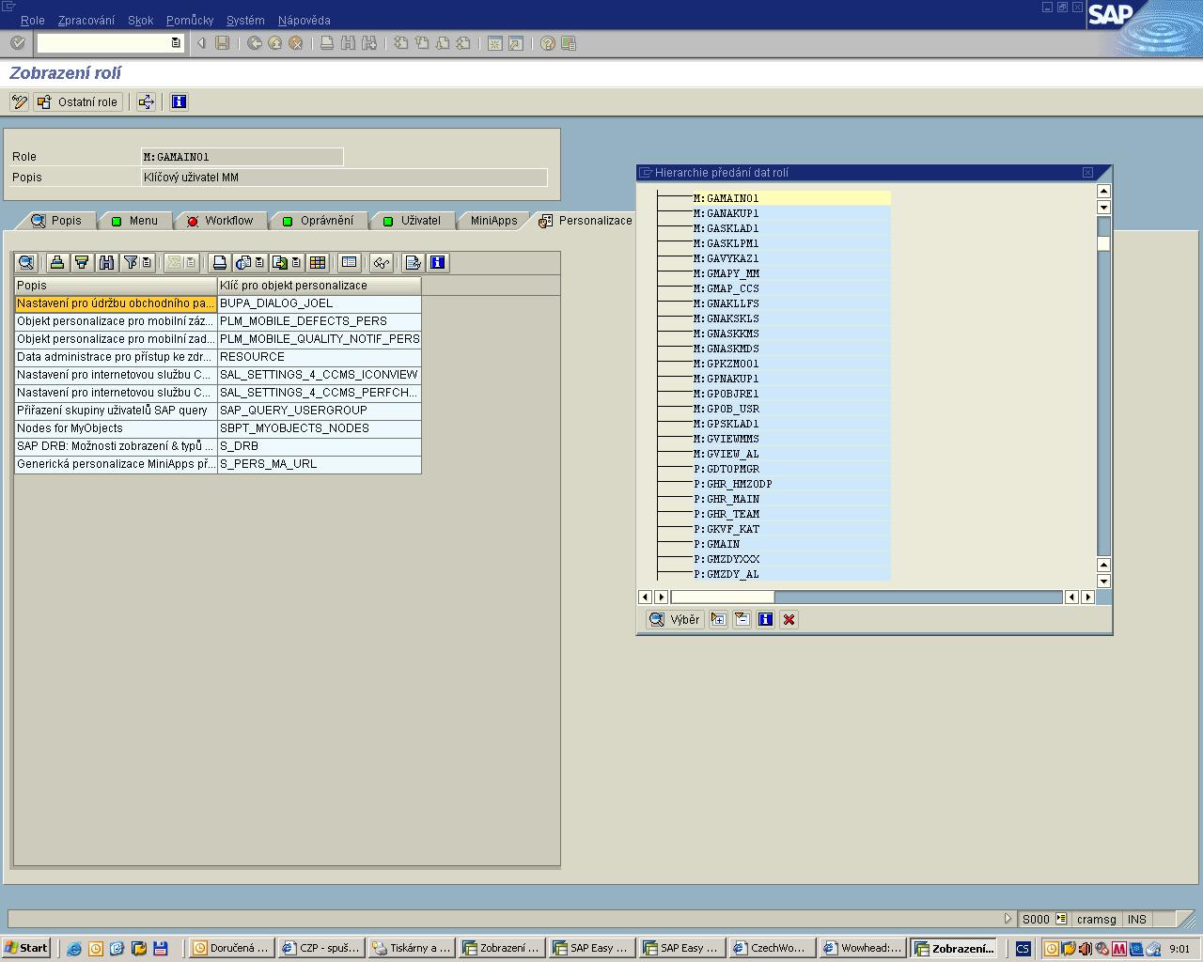Click the display/change pencil icon
Viewport: 1203px width, 962px height.
tap(19, 101)
